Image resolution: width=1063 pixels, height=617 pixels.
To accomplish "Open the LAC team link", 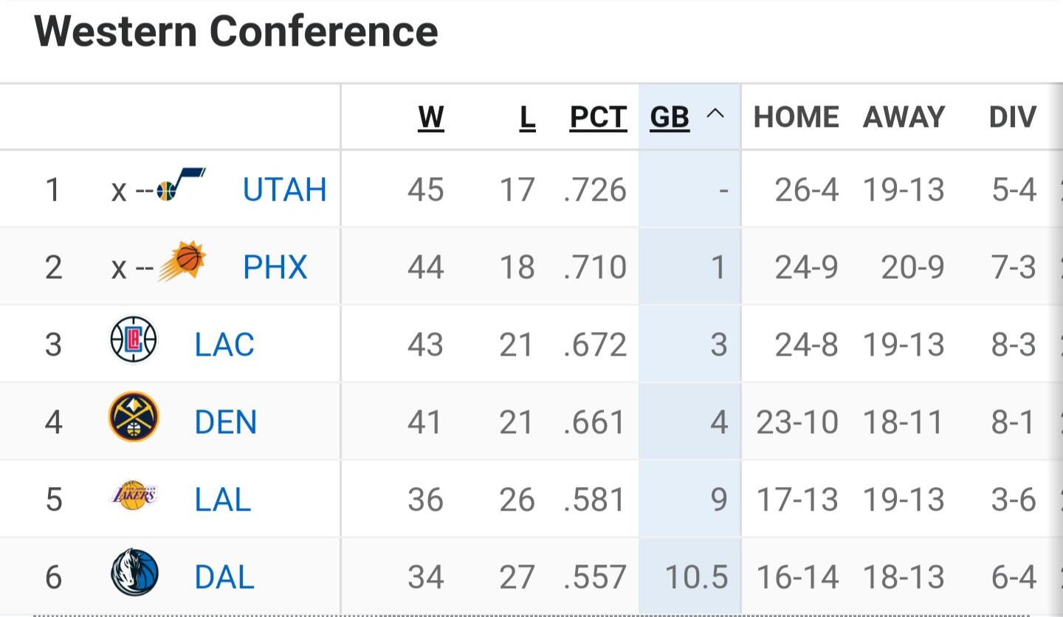I will (x=224, y=345).
